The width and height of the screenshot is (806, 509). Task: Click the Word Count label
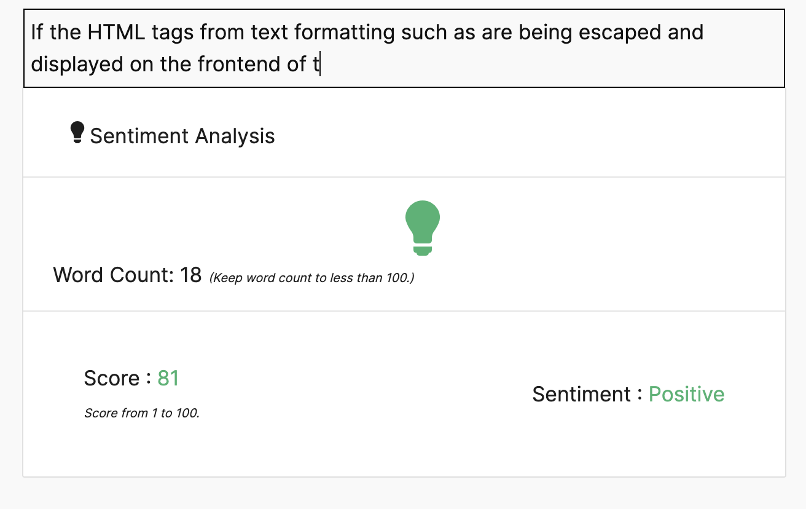point(114,275)
